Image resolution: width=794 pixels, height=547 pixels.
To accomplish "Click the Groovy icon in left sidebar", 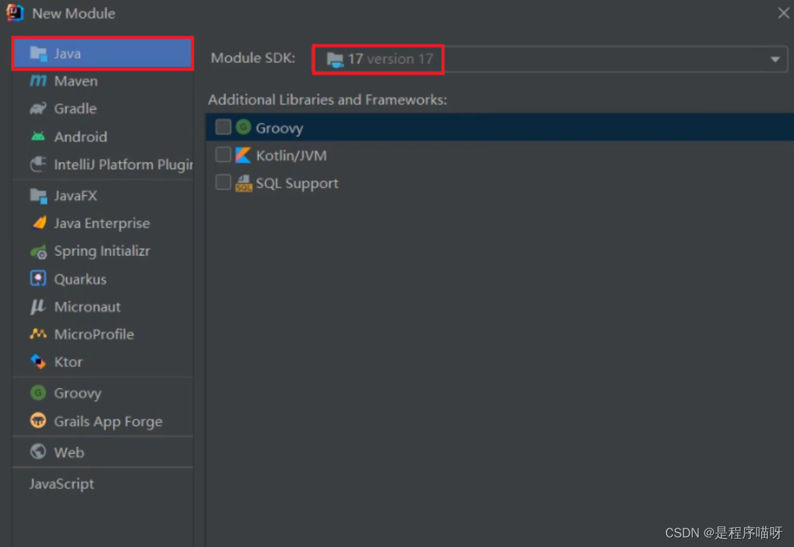I will pyautogui.click(x=38, y=392).
